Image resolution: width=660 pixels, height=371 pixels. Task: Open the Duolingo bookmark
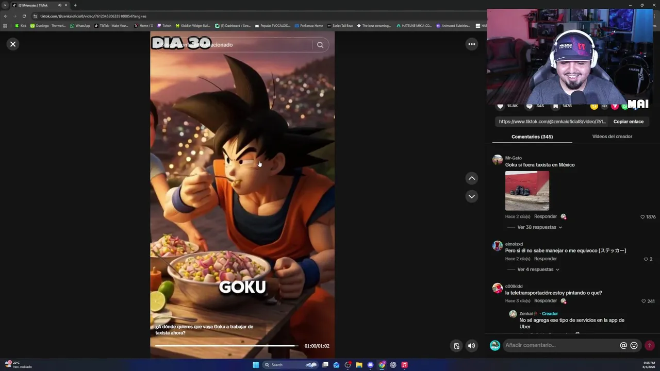(x=48, y=26)
